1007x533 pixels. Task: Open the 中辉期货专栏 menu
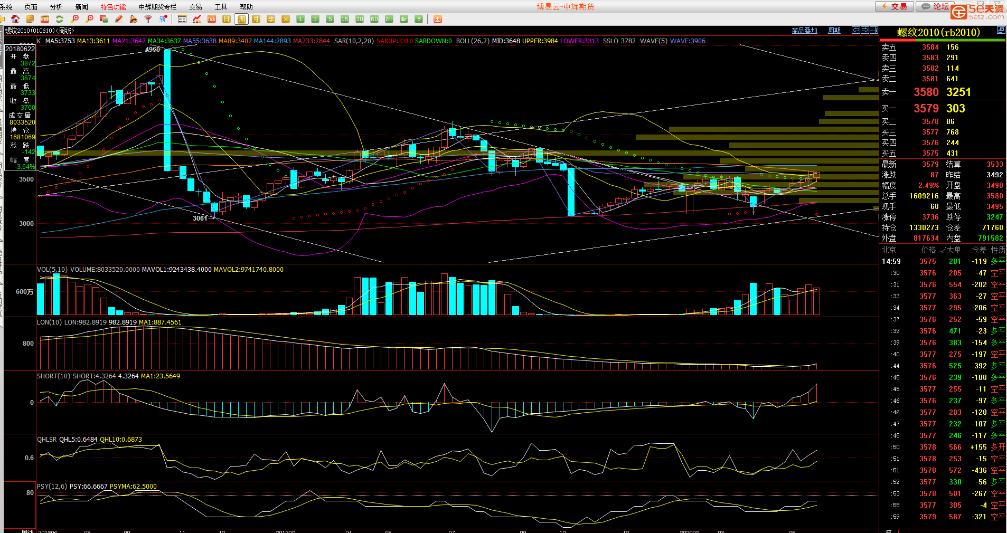[157, 7]
